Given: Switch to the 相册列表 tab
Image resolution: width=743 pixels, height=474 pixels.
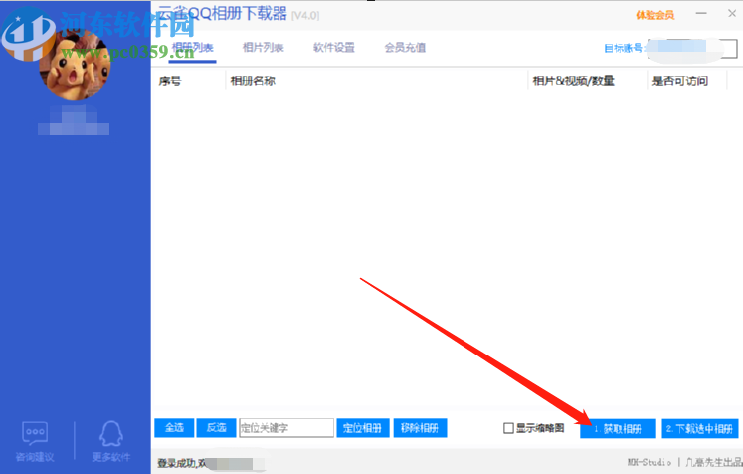Looking at the screenshot, I should [x=192, y=48].
